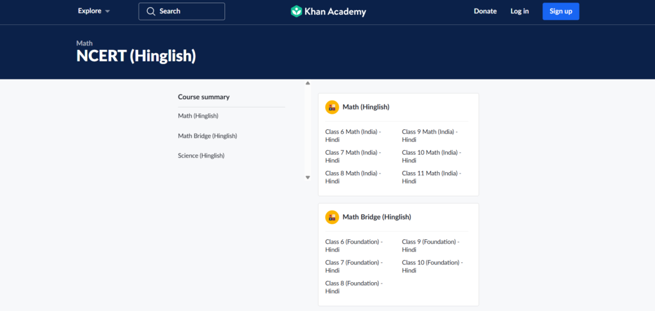Click the scroll up arrow in the course summary
Image resolution: width=655 pixels, height=311 pixels.
pos(308,83)
